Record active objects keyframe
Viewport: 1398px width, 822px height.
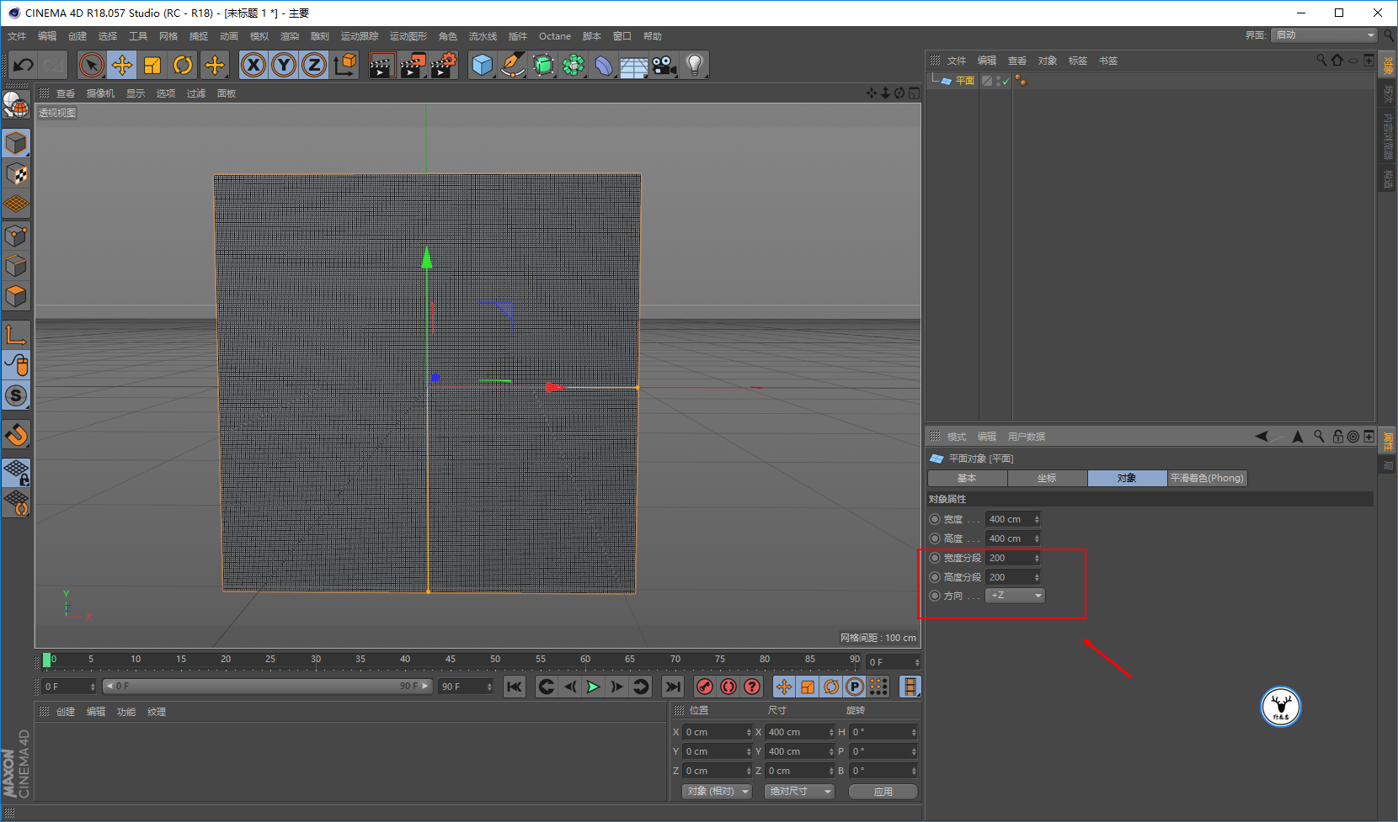[705, 687]
